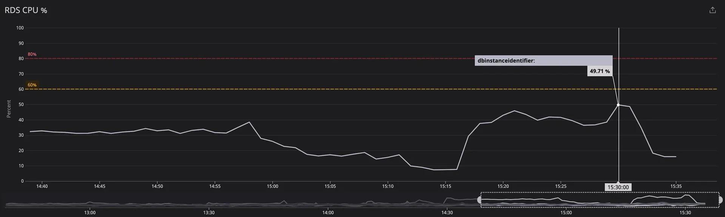Click the 15:00 tick on main chart axis
The width and height of the screenshot is (725, 217).
[x=272, y=186]
